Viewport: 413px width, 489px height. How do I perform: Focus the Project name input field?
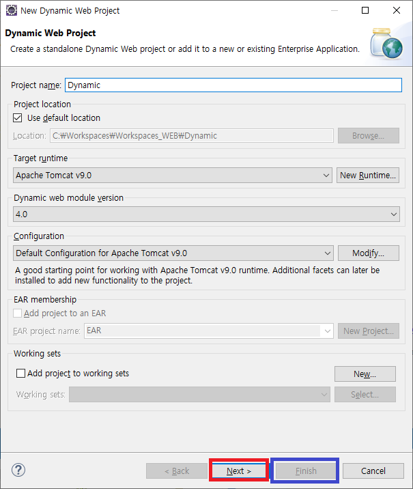(233, 85)
